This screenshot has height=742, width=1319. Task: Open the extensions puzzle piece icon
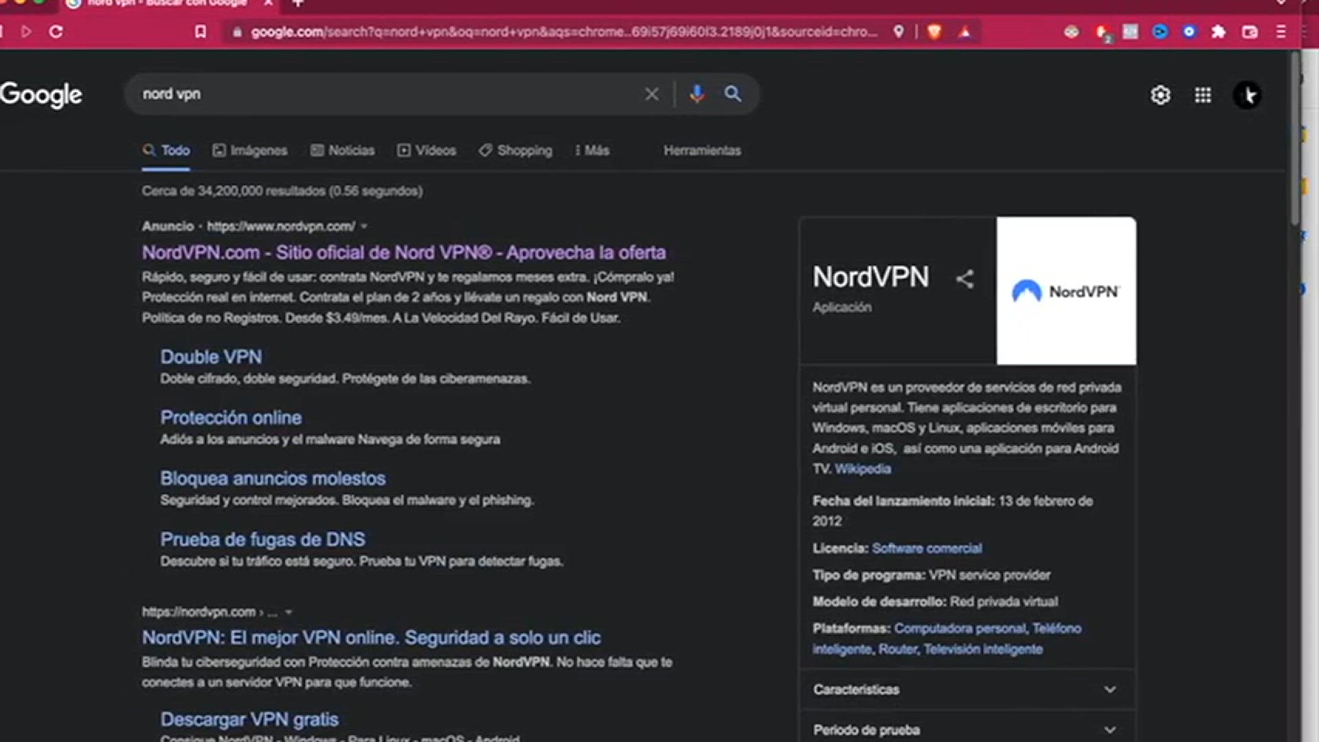tap(1219, 32)
